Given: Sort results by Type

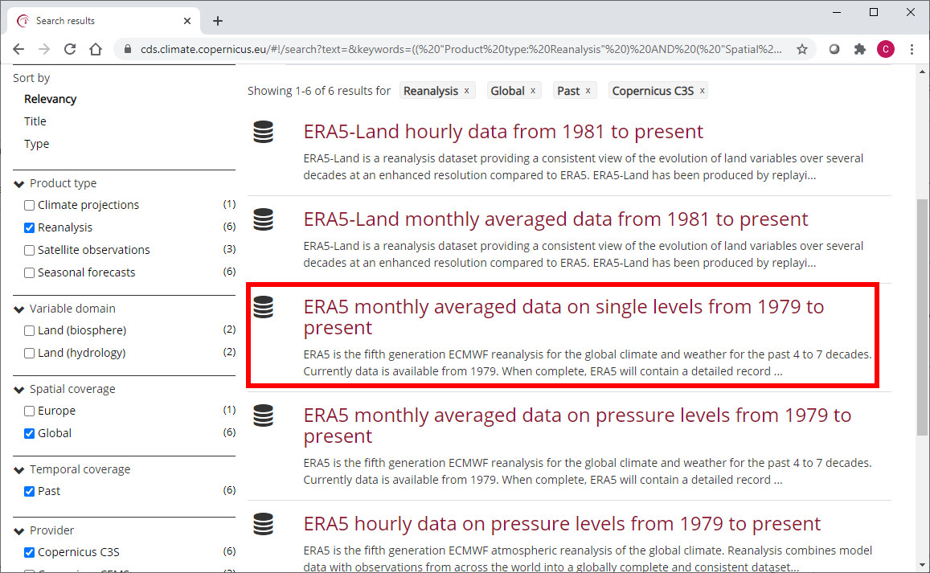Looking at the screenshot, I should tap(37, 144).
